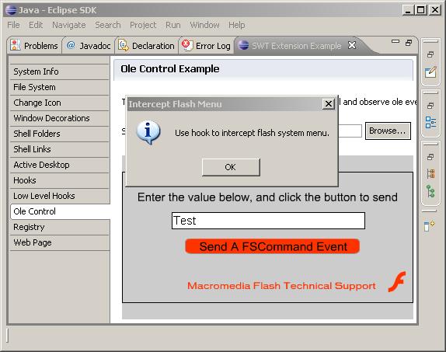Open the Run menu
This screenshot has width=446, height=352.
(x=173, y=25)
